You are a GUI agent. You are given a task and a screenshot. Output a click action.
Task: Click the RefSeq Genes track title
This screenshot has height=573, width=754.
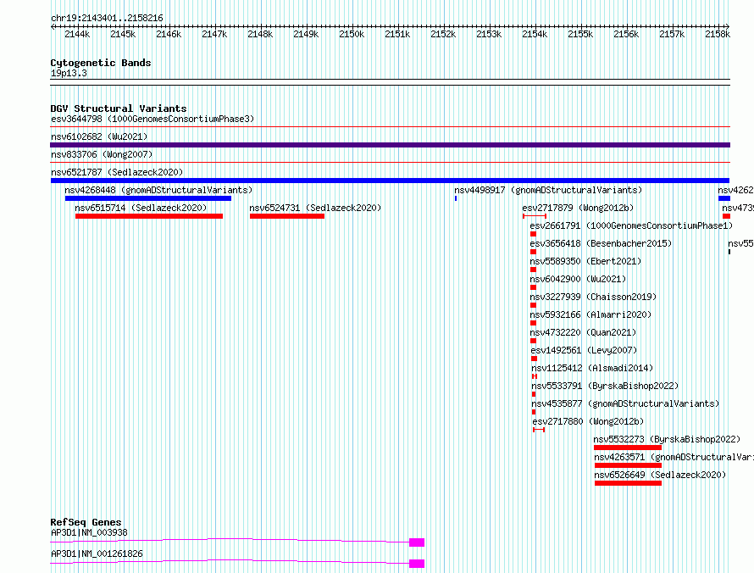[x=86, y=522]
